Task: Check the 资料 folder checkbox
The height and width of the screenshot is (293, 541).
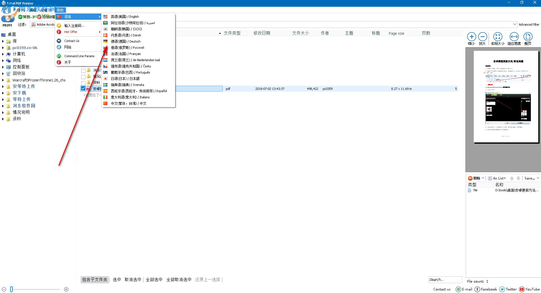Action: coord(83,82)
